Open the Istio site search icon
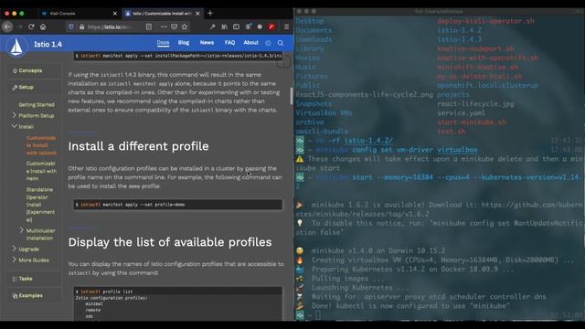 (x=281, y=43)
